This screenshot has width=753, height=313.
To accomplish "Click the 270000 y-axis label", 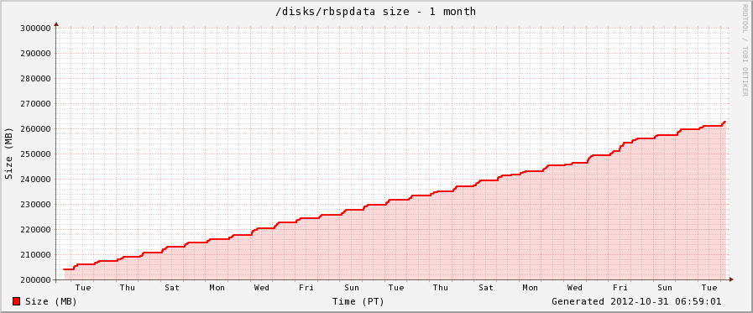I will (x=35, y=104).
